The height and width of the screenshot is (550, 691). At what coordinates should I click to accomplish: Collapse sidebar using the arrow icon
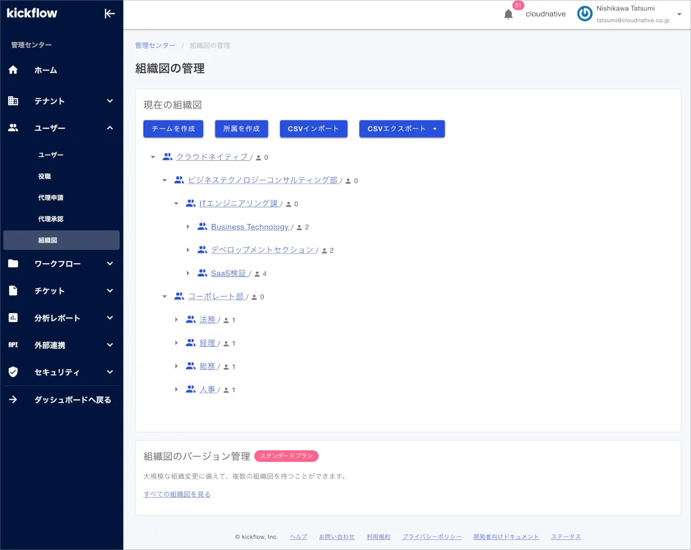109,14
